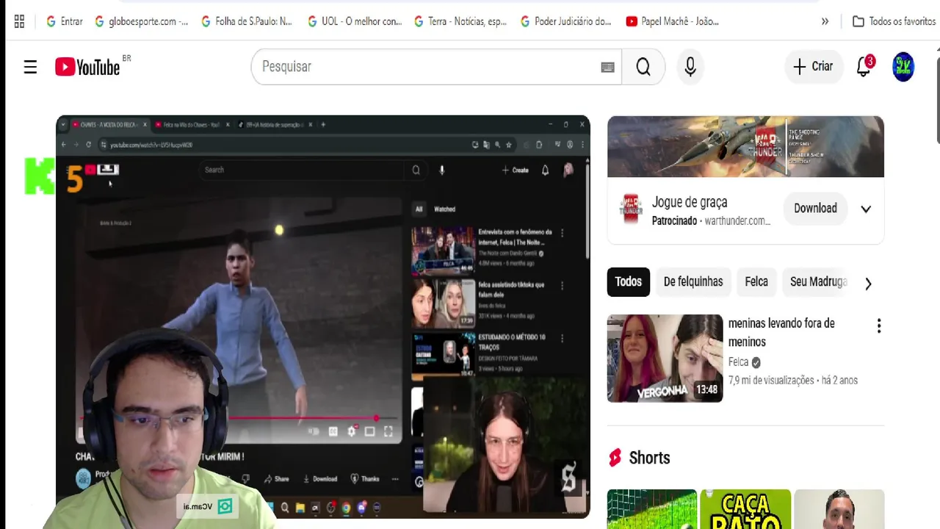Start voice search with microphone
Screen dimensions: 940x529
coord(690,67)
